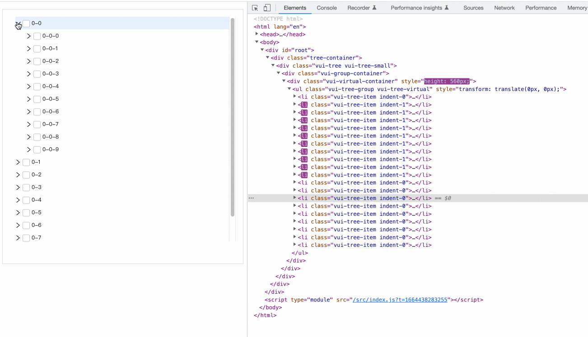Select the DOCTYPE html line
Viewport: 588px width, 337px height.
coord(278,19)
